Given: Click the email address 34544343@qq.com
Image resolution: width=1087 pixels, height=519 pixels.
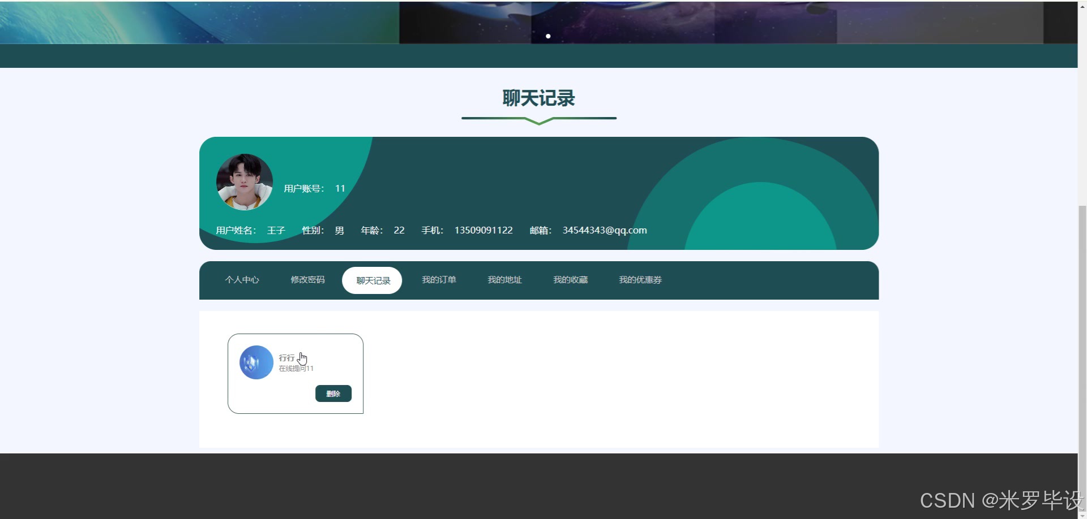Looking at the screenshot, I should point(604,230).
